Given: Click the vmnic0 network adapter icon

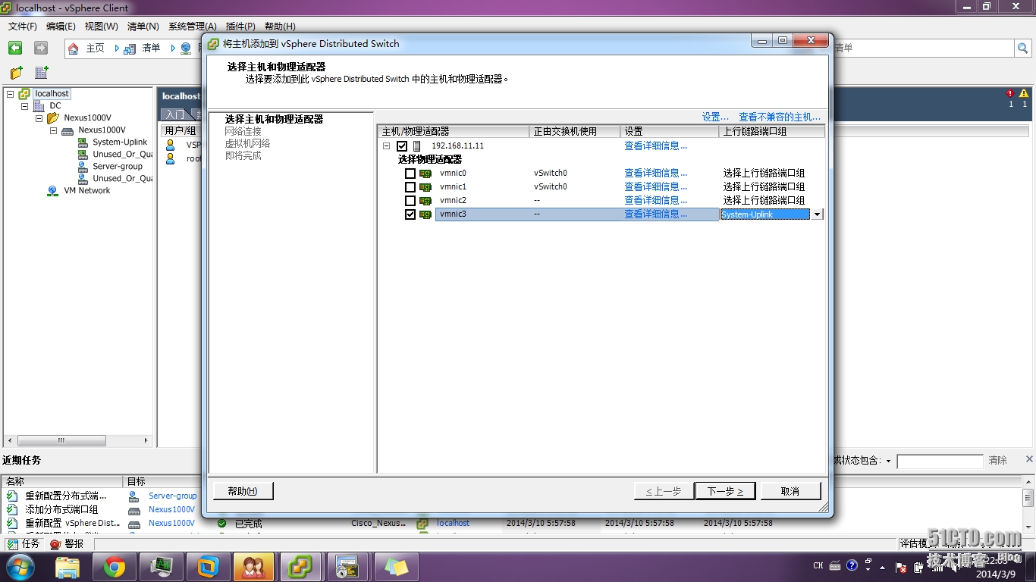Looking at the screenshot, I should pos(425,174).
